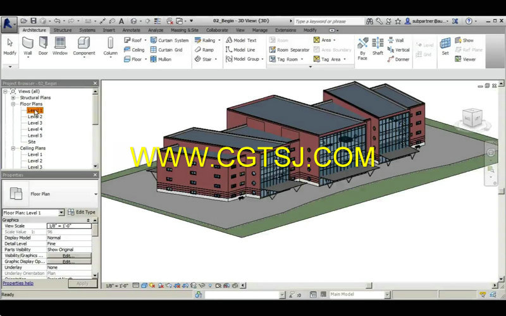Open the Insert ribbon tab

[x=109, y=30]
